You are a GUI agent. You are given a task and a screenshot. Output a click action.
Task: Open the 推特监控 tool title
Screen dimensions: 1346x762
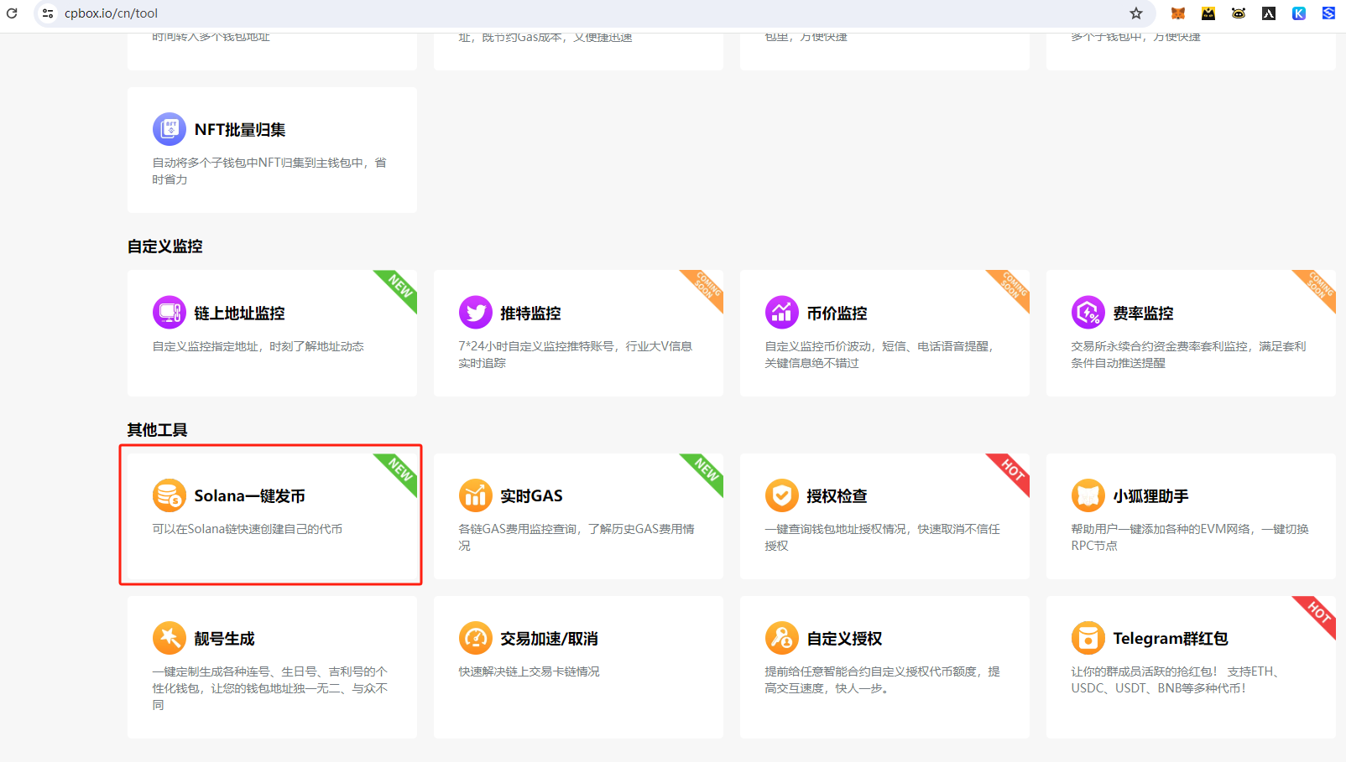(x=530, y=313)
